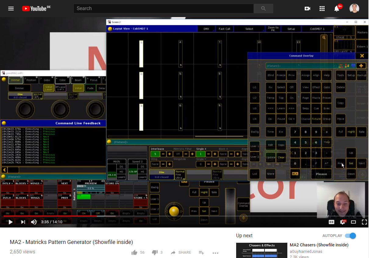Increase Wing value with plus

click(x=170, y=164)
